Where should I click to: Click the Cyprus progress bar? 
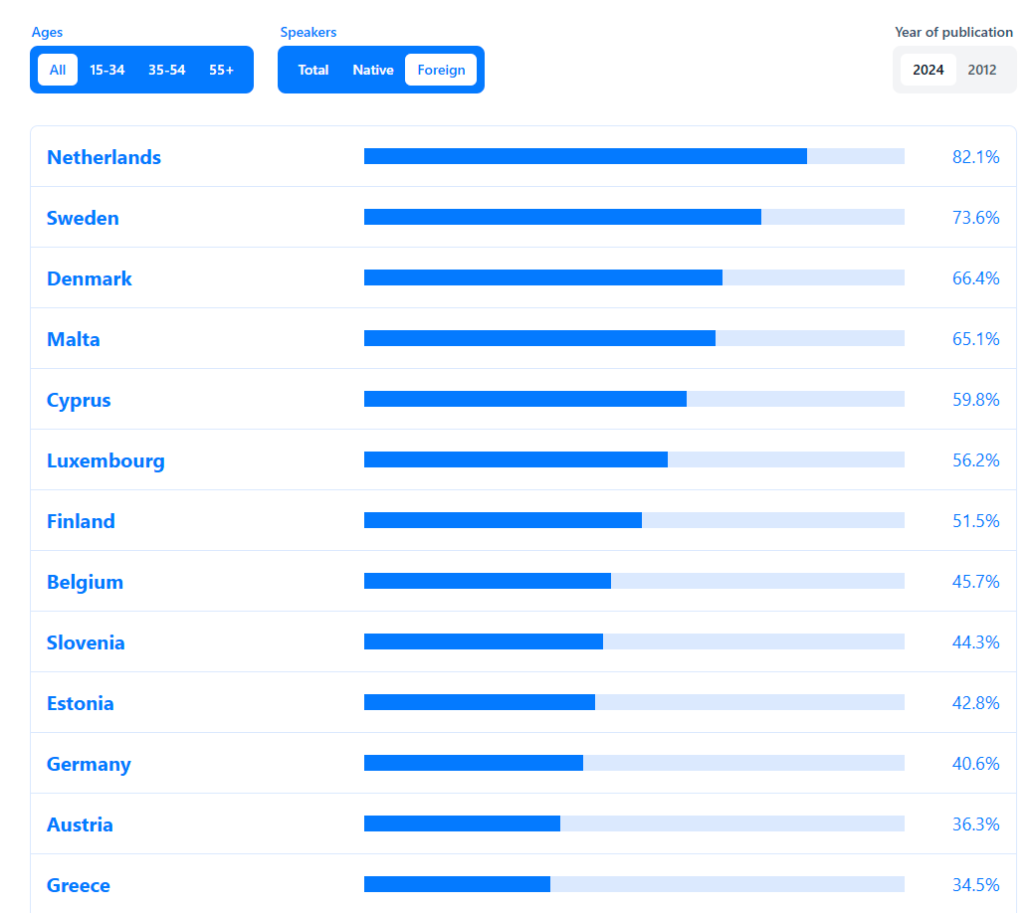pos(634,399)
